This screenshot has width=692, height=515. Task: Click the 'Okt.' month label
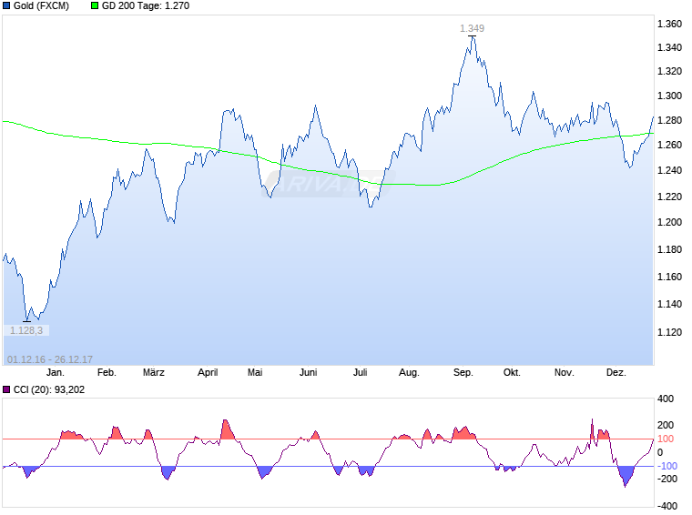coord(512,372)
